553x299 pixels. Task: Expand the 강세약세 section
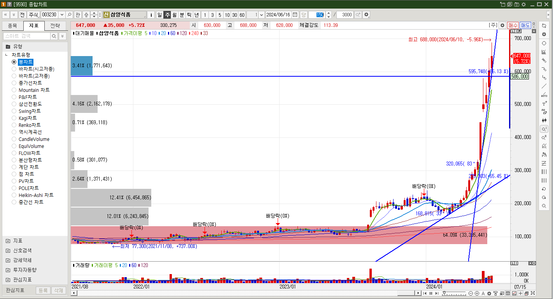point(8,260)
